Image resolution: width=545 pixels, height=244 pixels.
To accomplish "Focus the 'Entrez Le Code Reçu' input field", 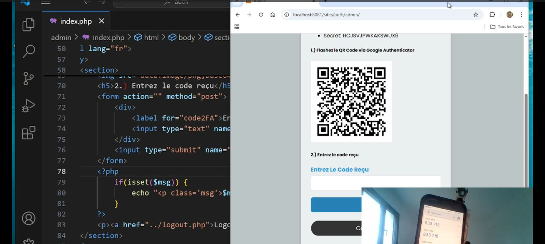I will click(x=375, y=183).
